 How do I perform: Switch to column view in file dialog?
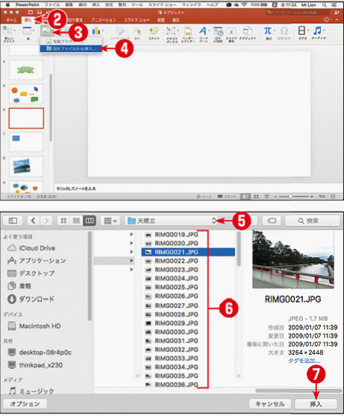(x=90, y=221)
